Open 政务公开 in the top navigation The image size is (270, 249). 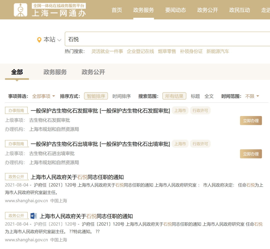coord(207,10)
